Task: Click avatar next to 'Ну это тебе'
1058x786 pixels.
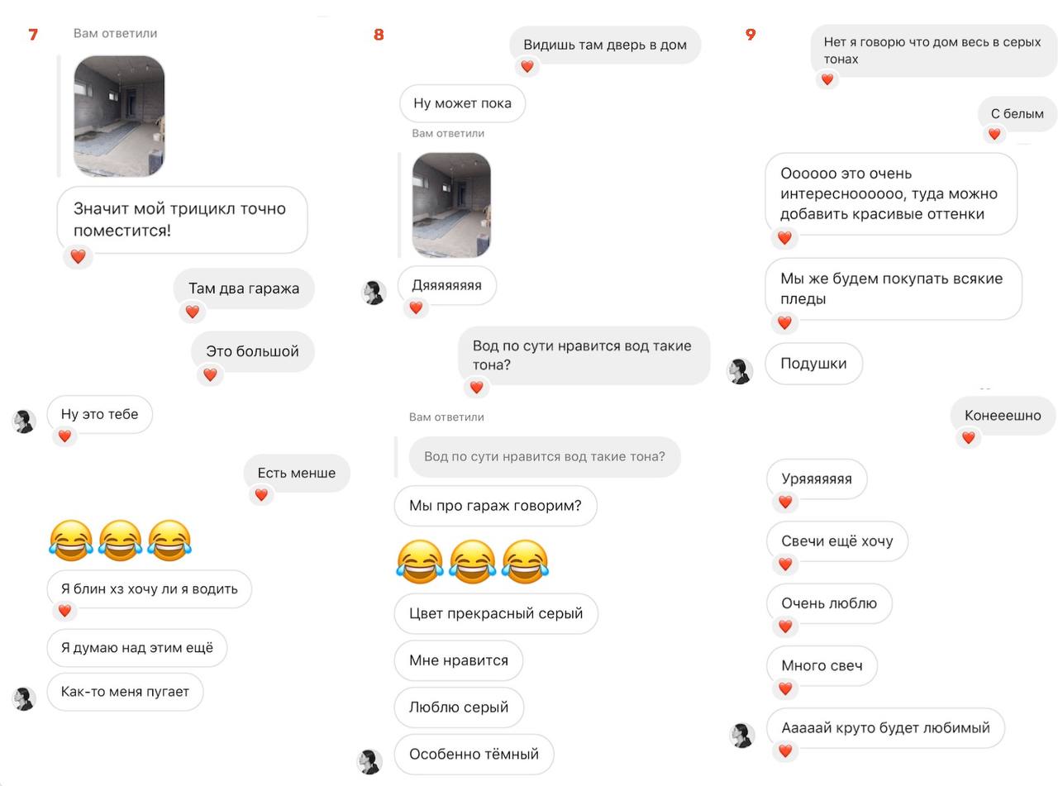Action: click(x=25, y=420)
